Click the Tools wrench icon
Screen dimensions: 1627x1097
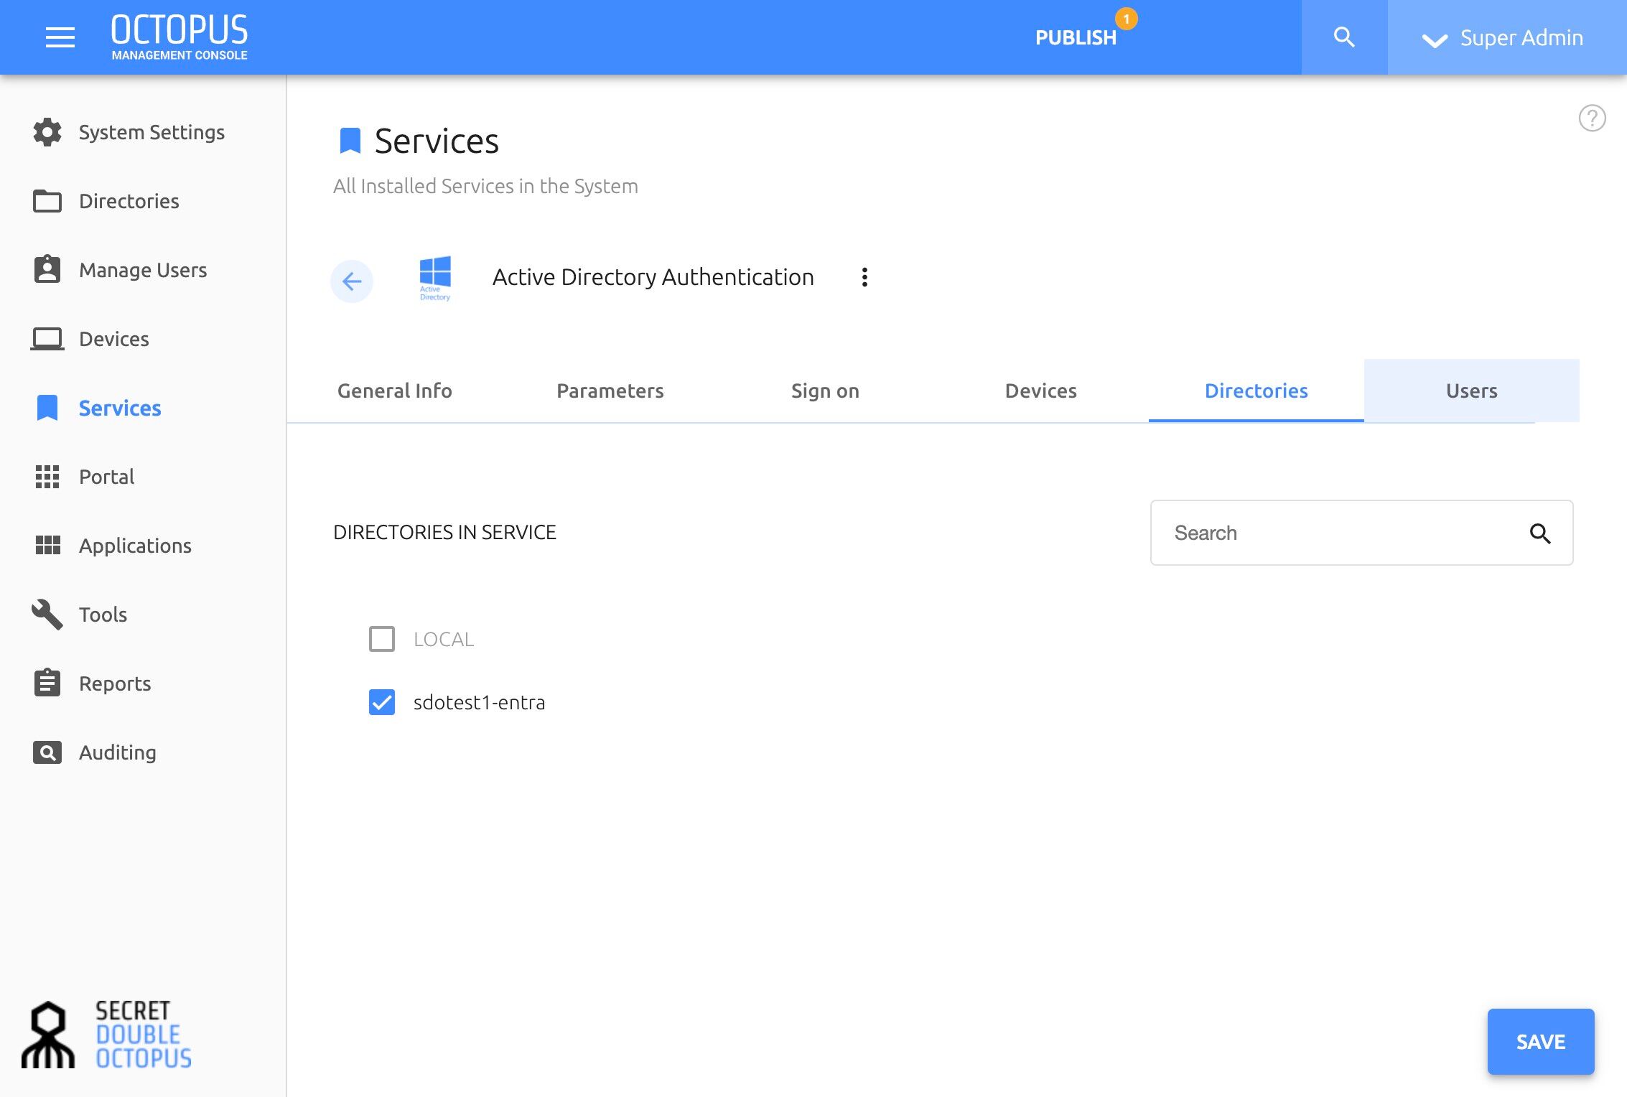click(47, 614)
